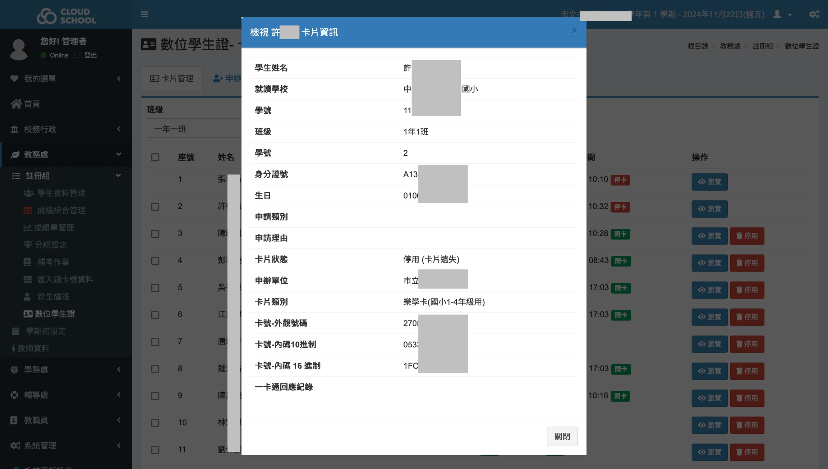Toggle the select-all checkbox in the table header
The width and height of the screenshot is (828, 469).
155,158
